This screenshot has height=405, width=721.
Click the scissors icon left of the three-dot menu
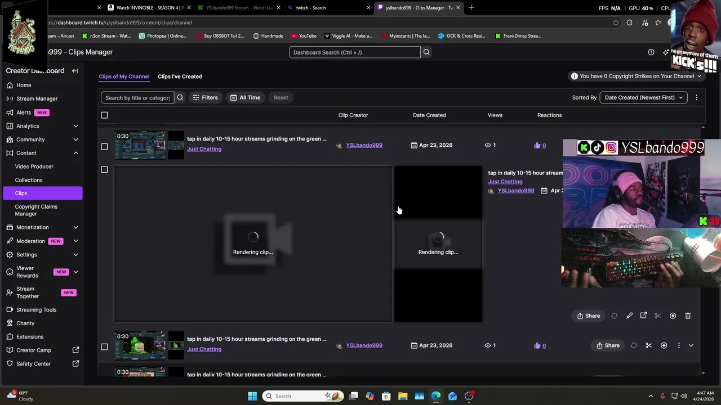pyautogui.click(x=648, y=345)
